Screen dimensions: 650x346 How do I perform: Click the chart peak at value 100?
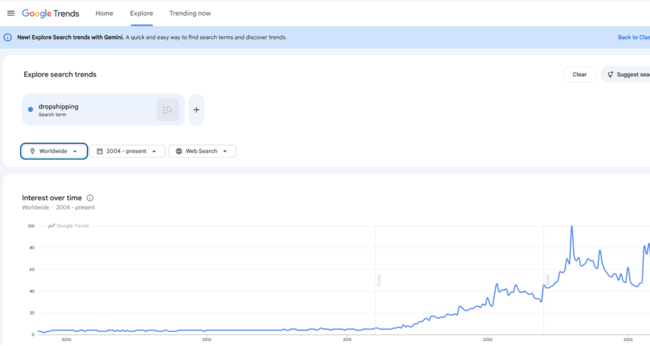[x=572, y=227]
